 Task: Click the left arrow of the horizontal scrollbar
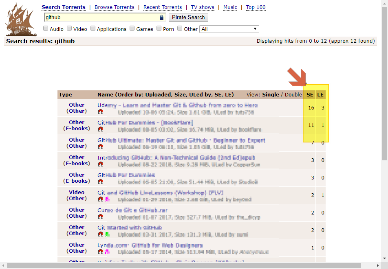click(3, 266)
